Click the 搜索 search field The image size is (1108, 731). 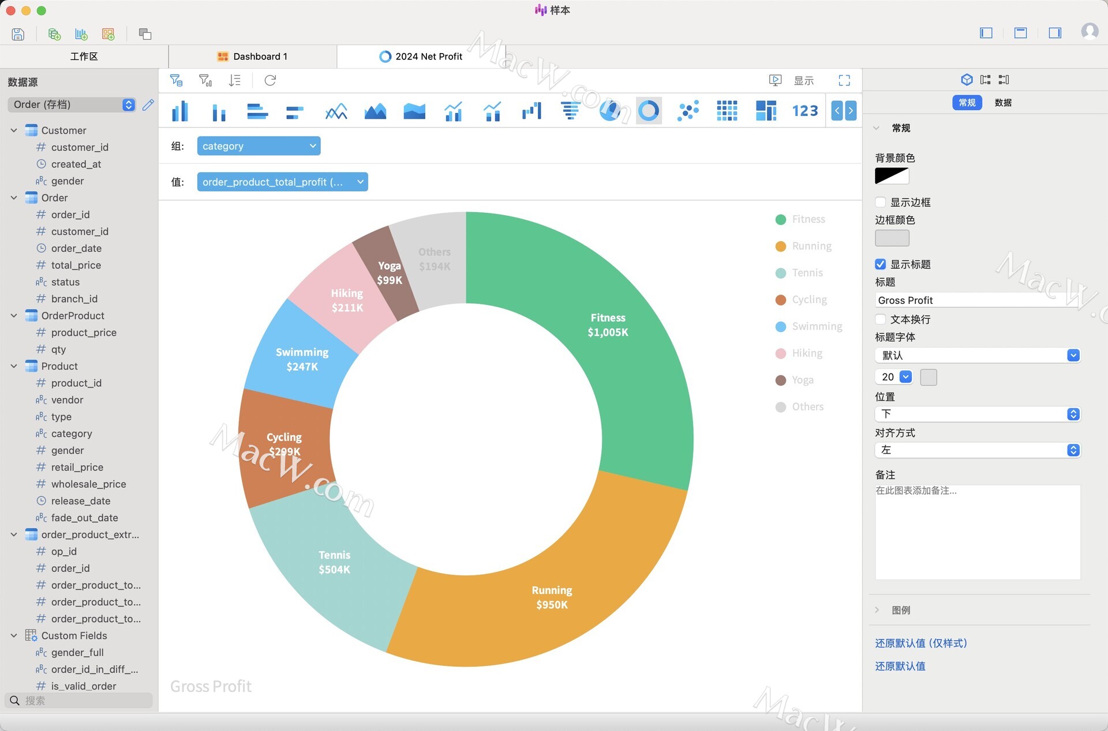click(x=79, y=700)
